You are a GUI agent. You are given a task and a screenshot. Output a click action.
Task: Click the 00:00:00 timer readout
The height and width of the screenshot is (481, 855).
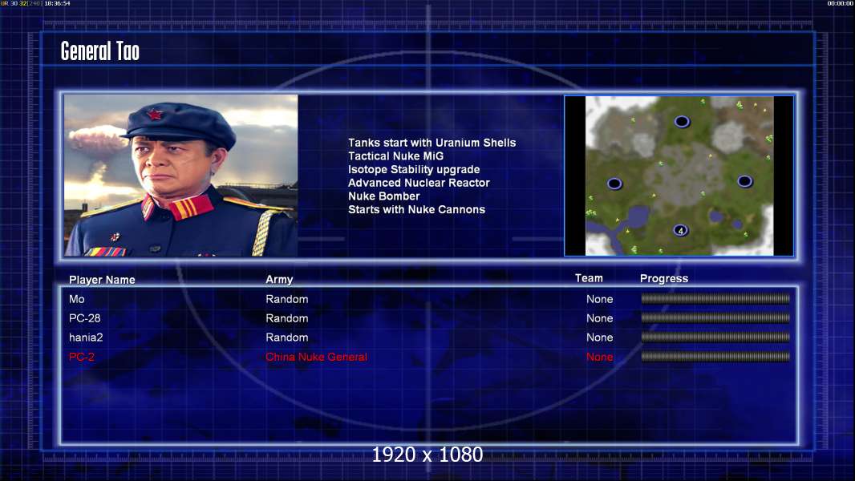click(841, 3)
